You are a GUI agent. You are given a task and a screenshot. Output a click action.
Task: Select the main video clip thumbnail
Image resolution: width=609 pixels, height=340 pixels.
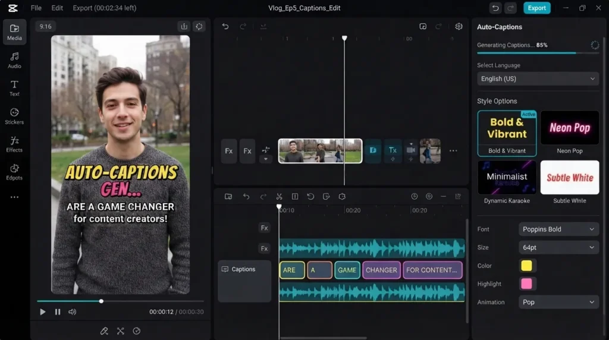320,151
